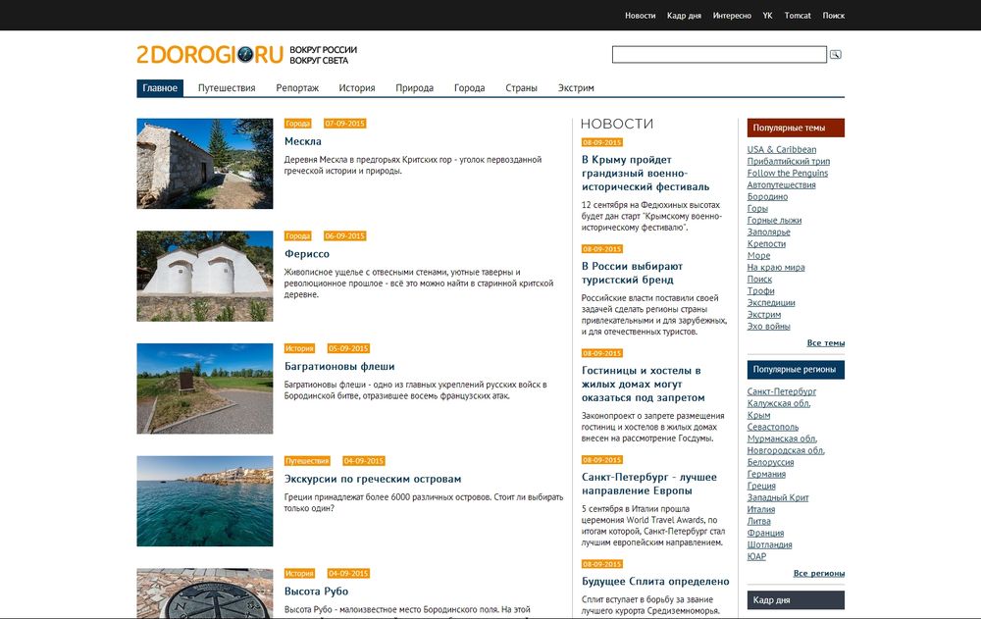Open news В России выбирают туристский бренд
This screenshot has width=981, height=619.
[632, 273]
